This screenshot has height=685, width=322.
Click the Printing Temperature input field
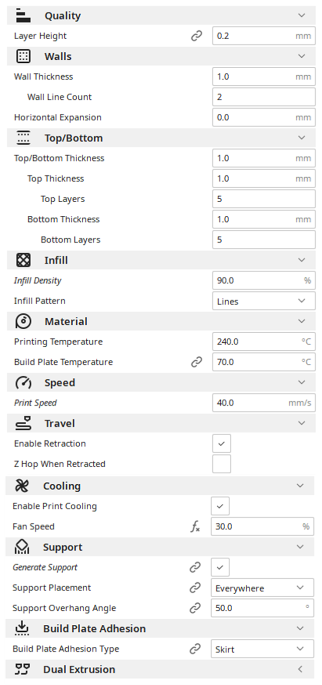tap(264, 342)
